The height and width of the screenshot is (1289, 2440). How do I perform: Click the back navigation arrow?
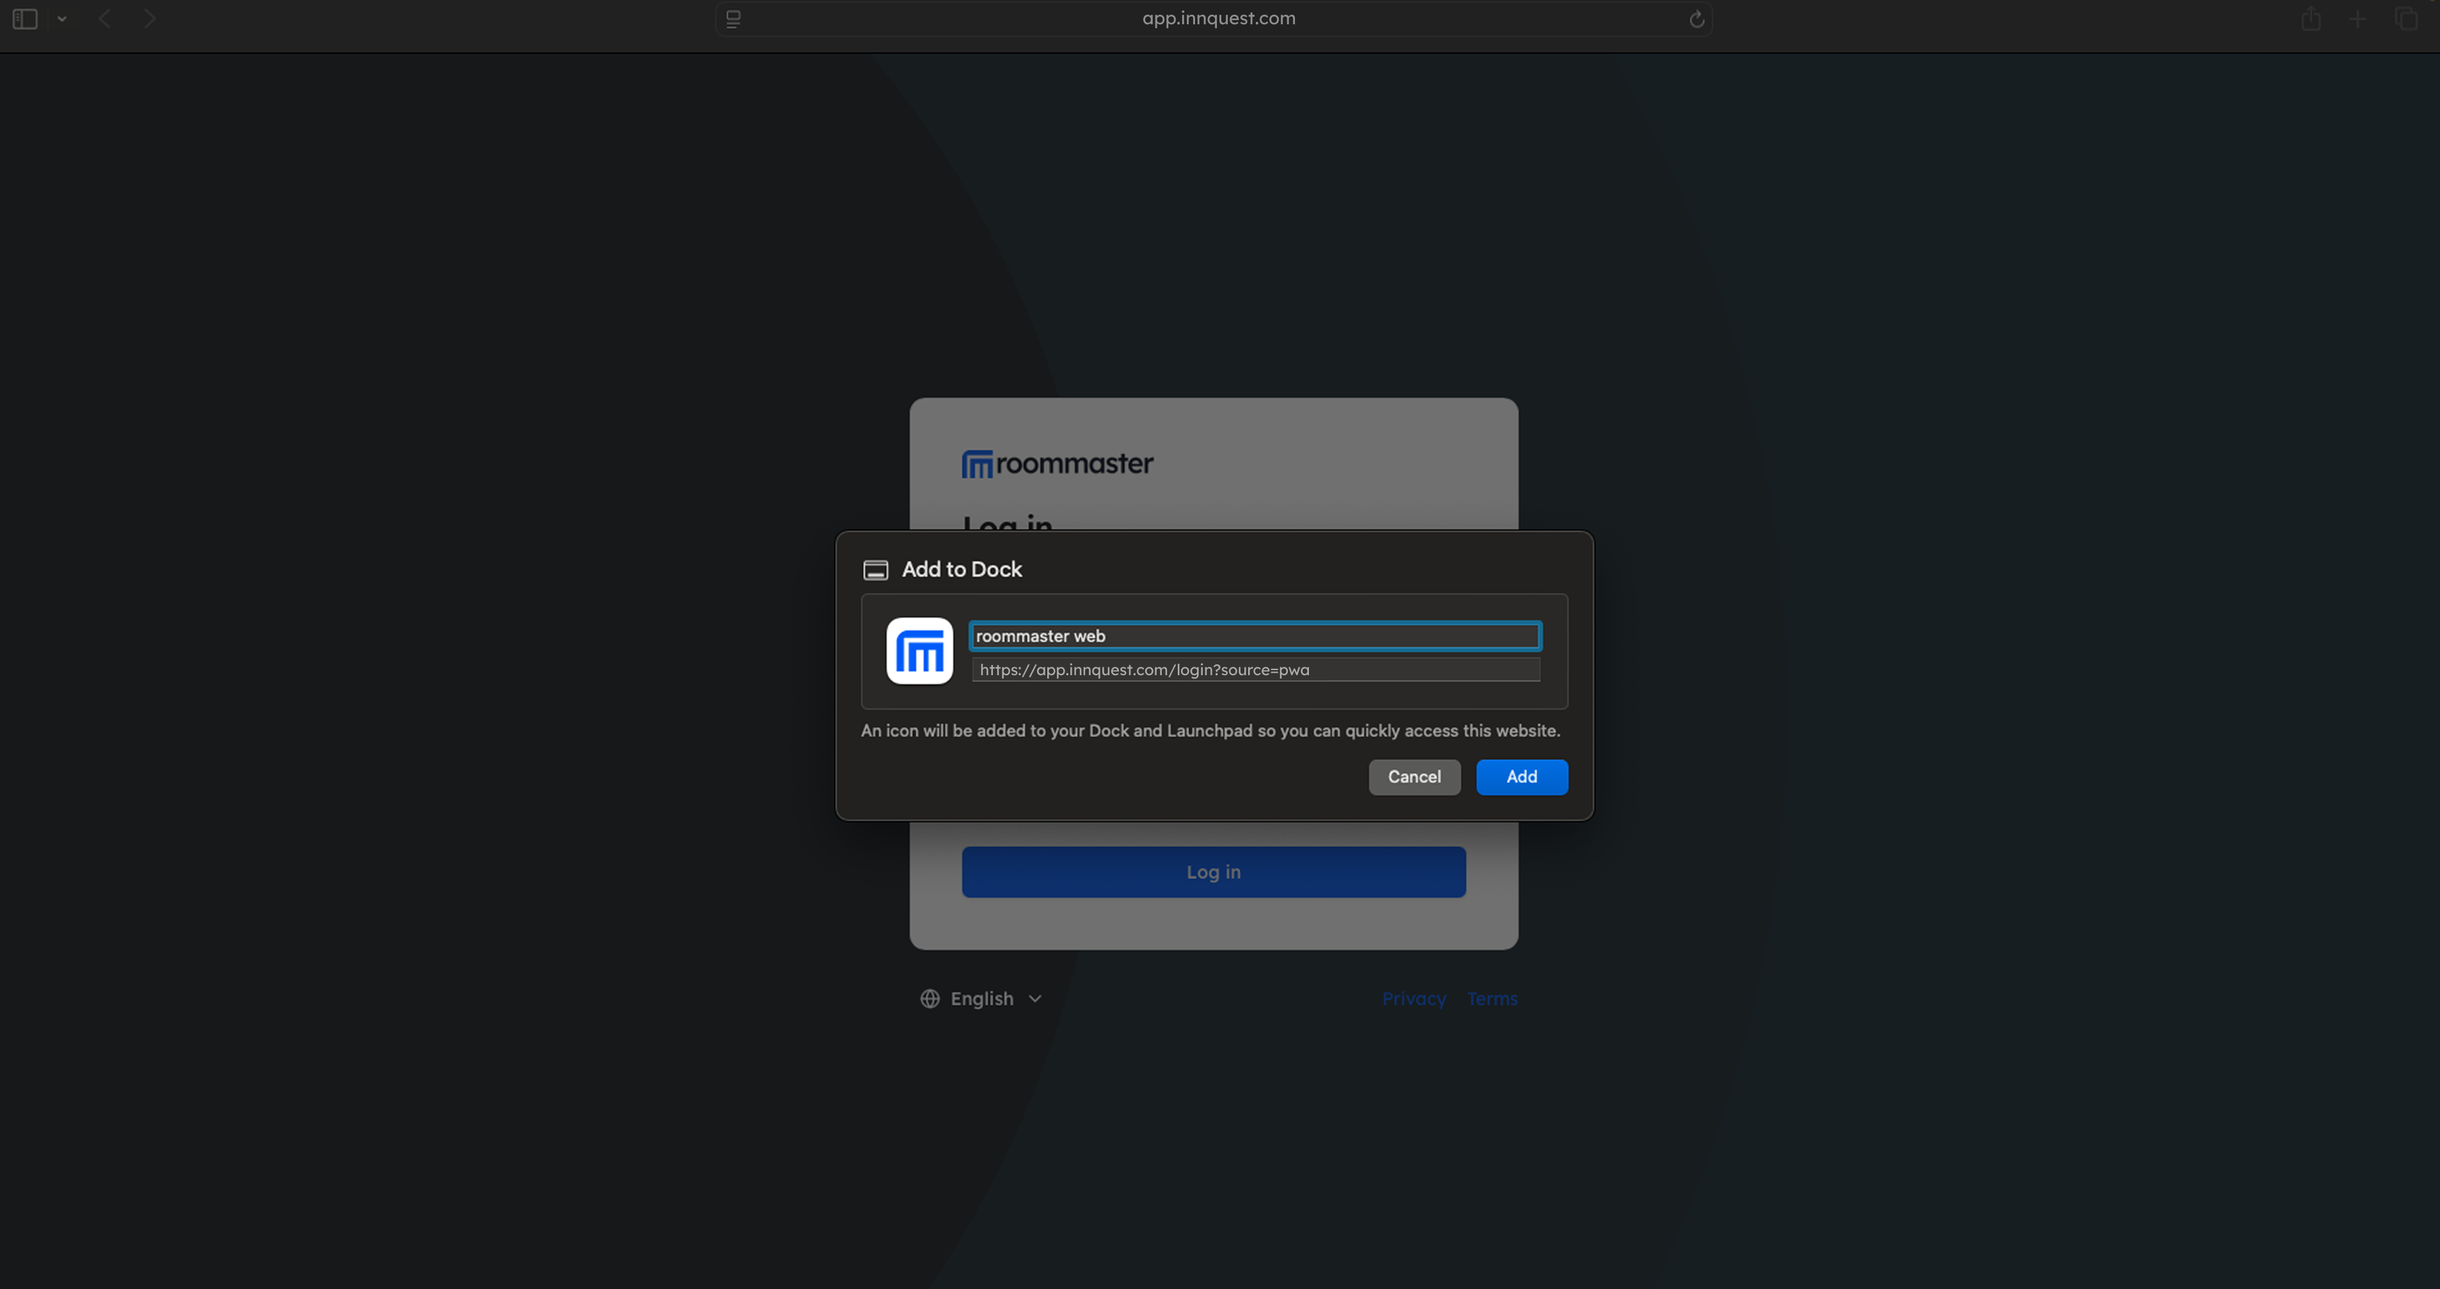pos(104,18)
